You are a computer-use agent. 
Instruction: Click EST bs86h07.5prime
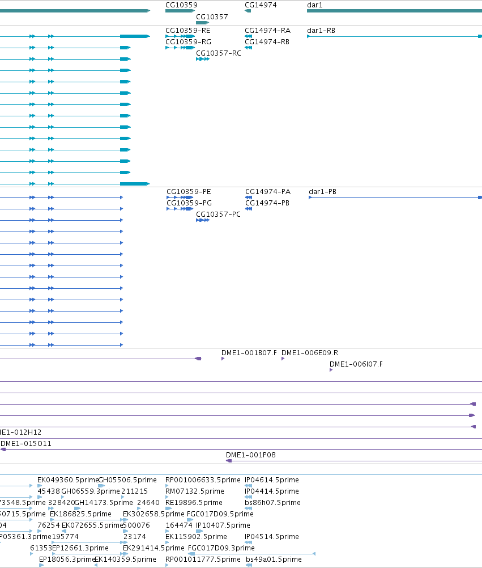point(272,503)
